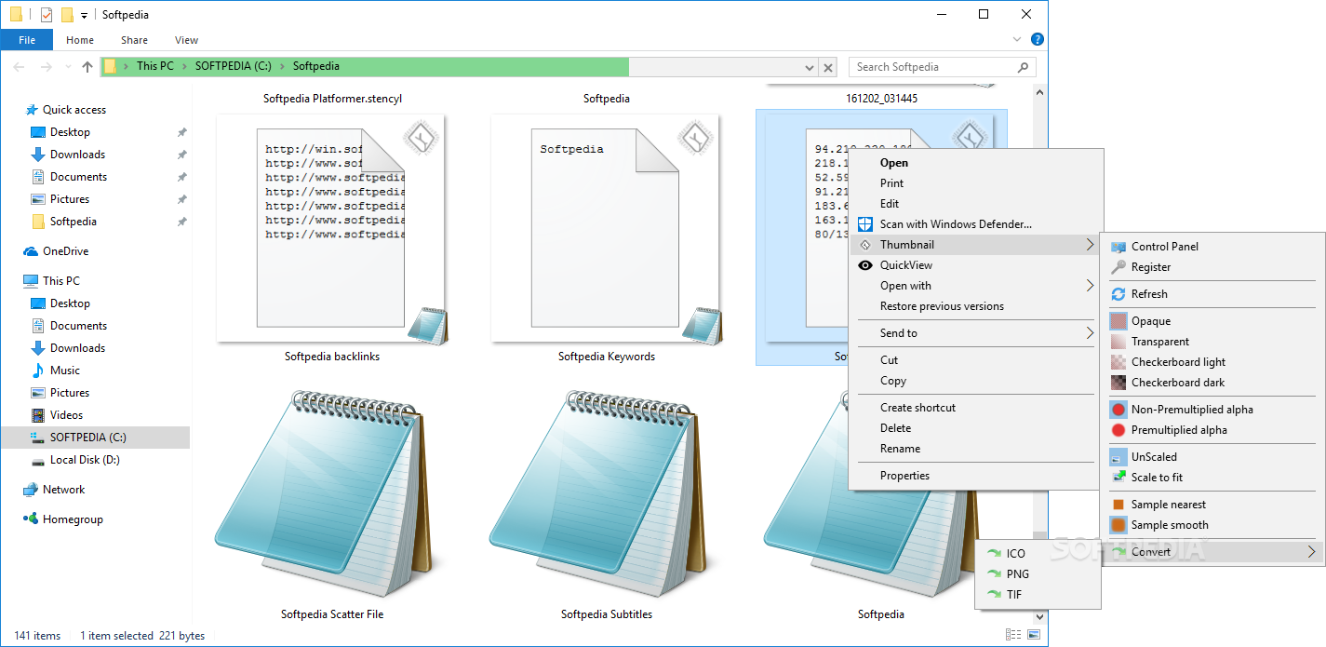The width and height of the screenshot is (1326, 647).
Task: Toggle the Quick Access Toolbar checkmark properties icon
Action: click(x=47, y=15)
